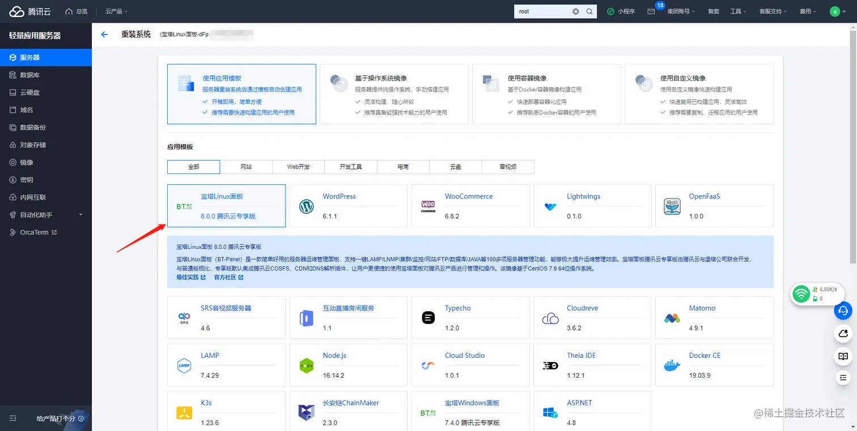857x431 pixels.
Task: Open the message envelope icon
Action: pyautogui.click(x=651, y=11)
